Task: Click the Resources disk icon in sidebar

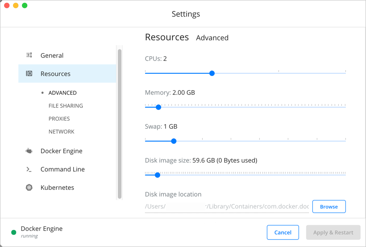Action: click(x=29, y=74)
